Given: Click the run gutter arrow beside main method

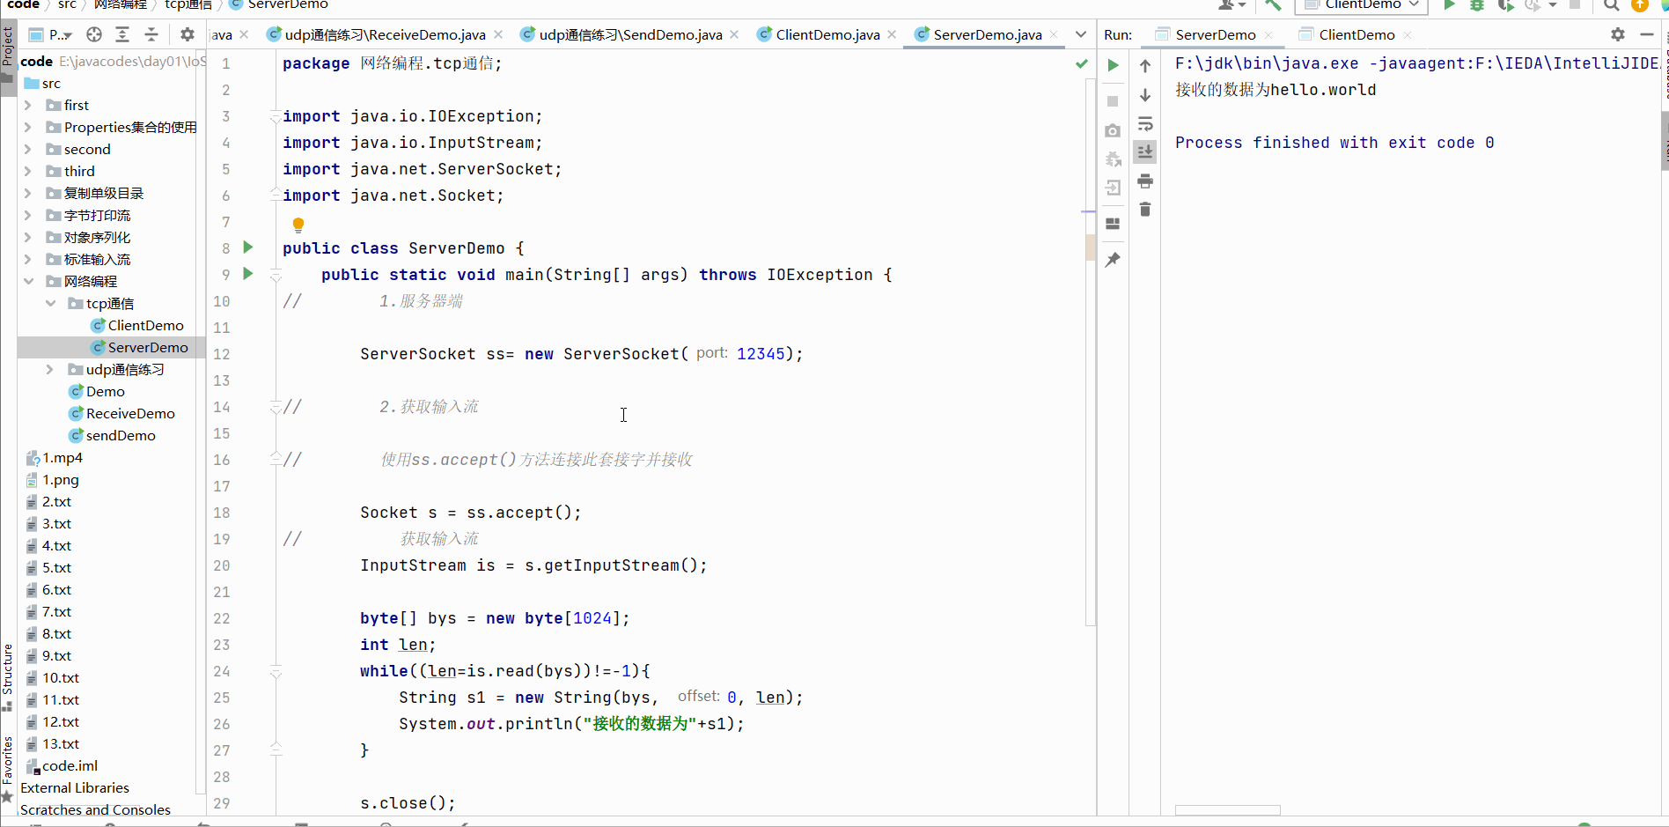Looking at the screenshot, I should pos(248,274).
